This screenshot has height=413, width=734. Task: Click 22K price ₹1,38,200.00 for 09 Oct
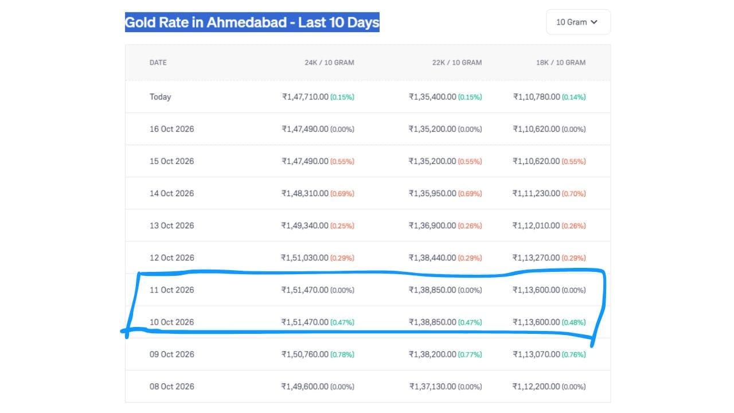432,354
